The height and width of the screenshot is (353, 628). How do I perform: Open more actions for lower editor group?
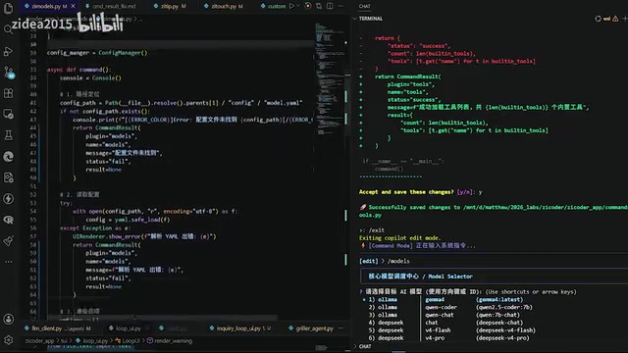click(x=340, y=328)
